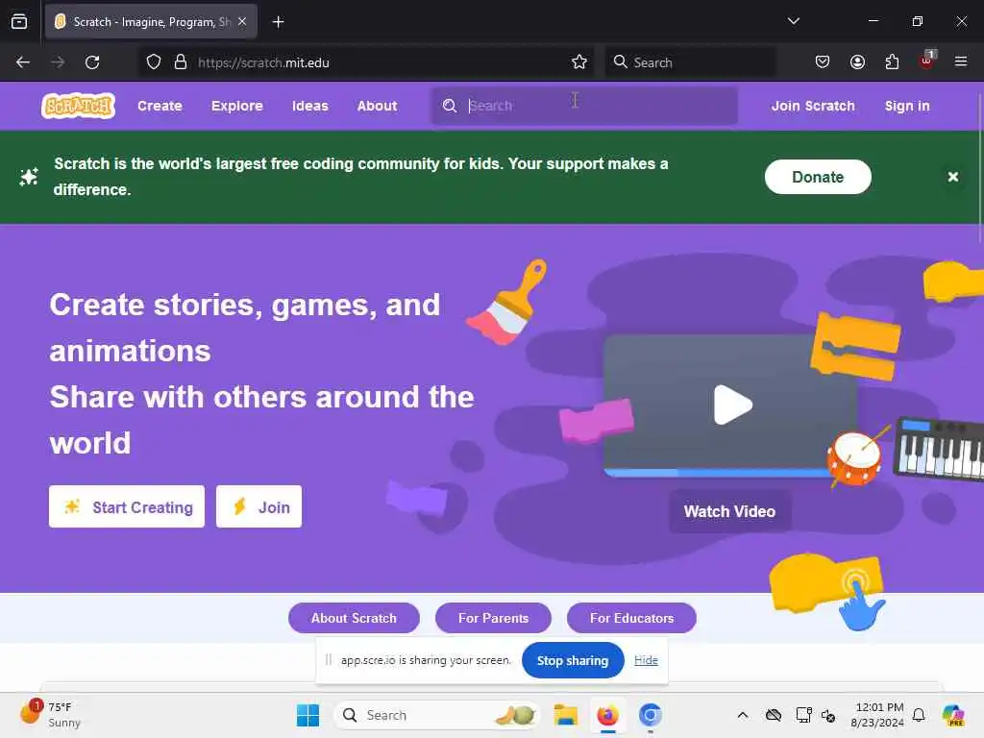Click the cloud sync tray icon
The image size is (984, 738).
coord(774,715)
